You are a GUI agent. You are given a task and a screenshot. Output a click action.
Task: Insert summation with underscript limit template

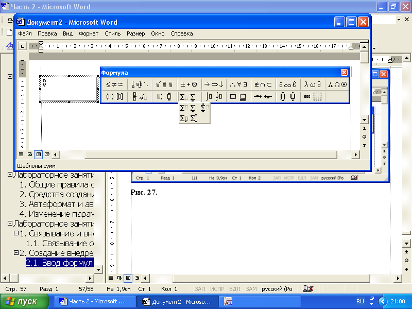tap(194, 108)
